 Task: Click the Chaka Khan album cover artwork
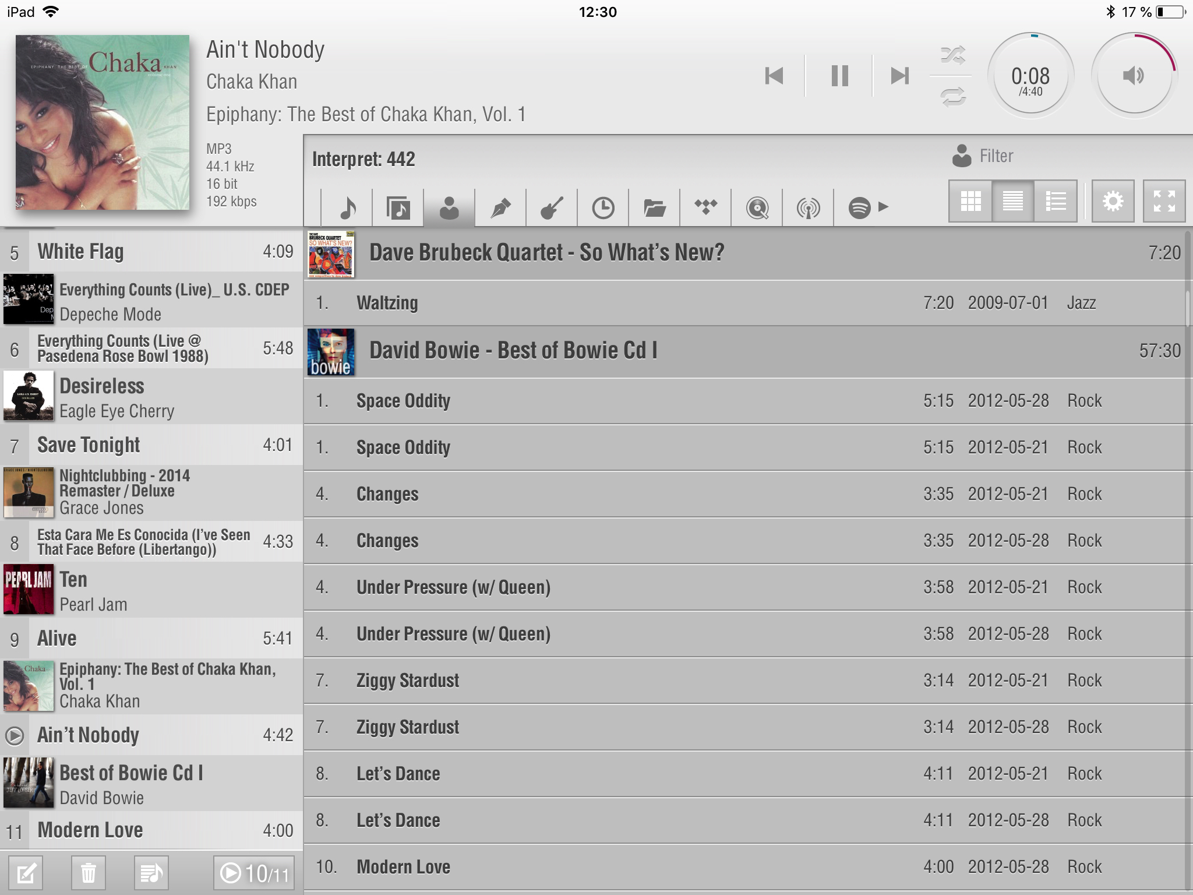coord(103,122)
